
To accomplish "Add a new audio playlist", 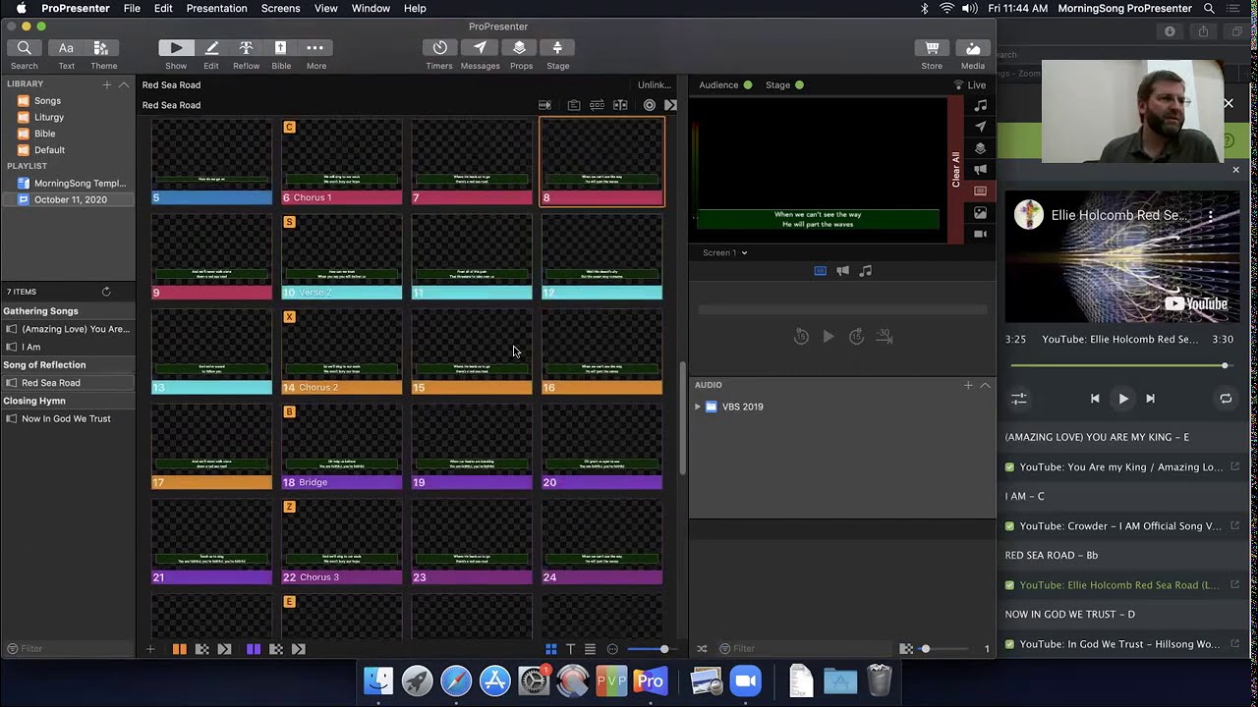I will click(x=968, y=385).
